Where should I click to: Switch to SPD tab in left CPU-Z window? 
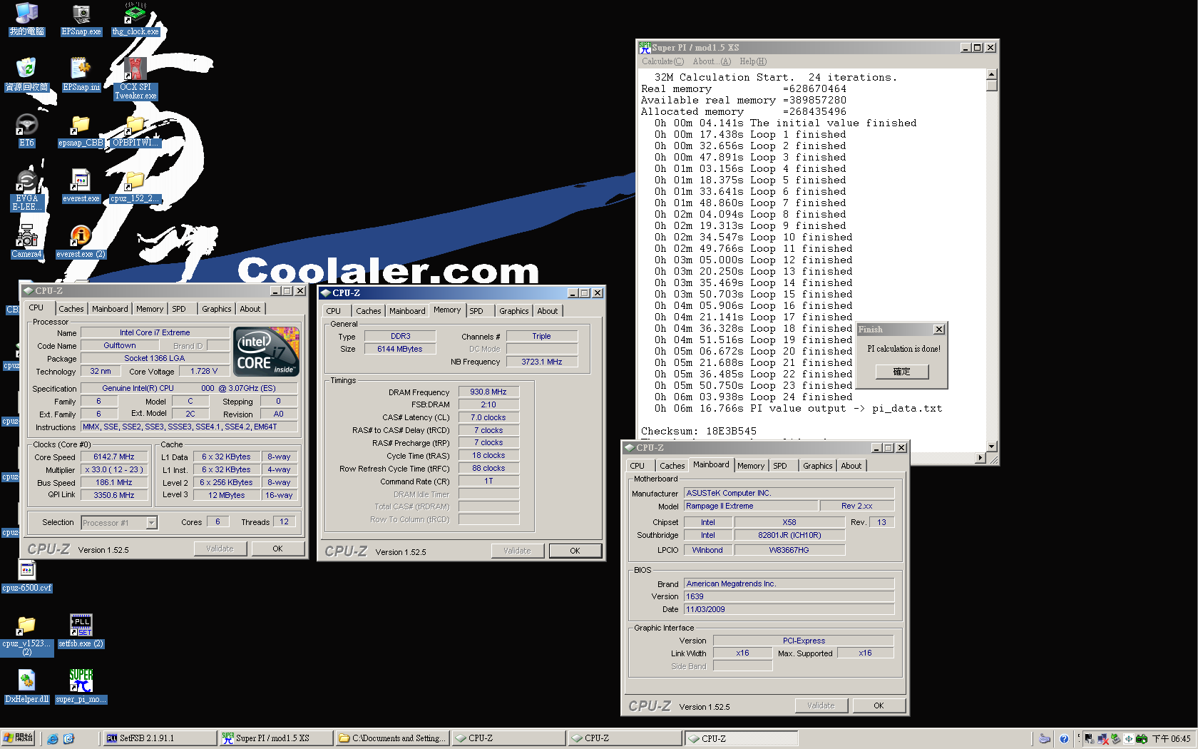click(179, 309)
